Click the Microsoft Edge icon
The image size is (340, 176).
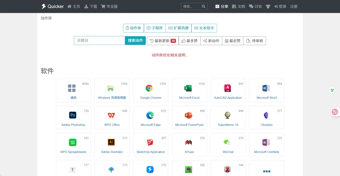pos(150,115)
